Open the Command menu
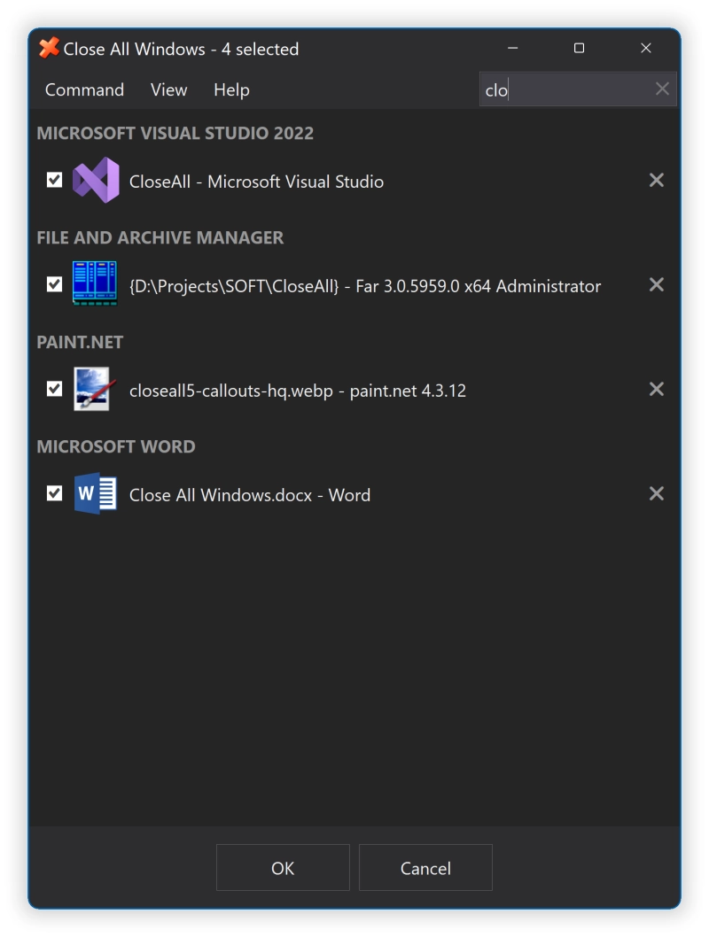 coord(84,89)
